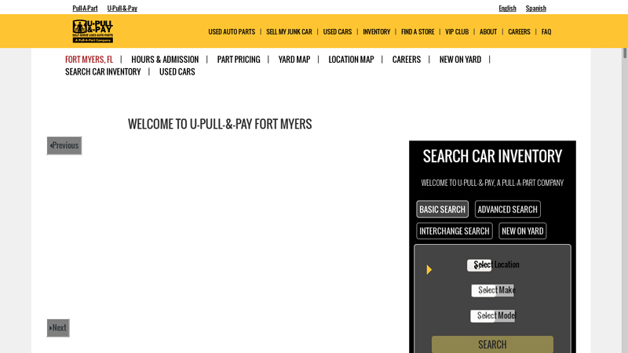The image size is (628, 353).
Task: Switch to the Advanced Search tab
Action: pyautogui.click(x=507, y=209)
